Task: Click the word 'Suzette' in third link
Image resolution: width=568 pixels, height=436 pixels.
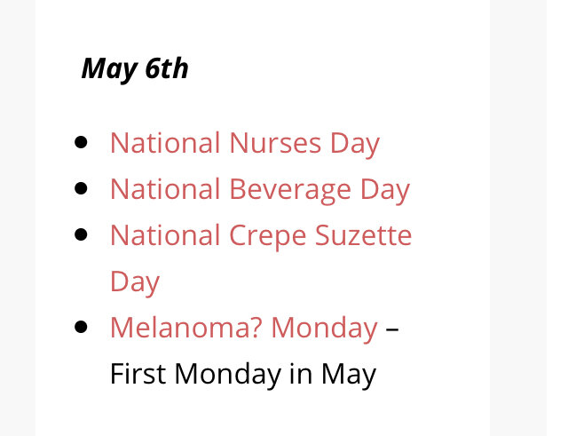Action: coord(363,235)
